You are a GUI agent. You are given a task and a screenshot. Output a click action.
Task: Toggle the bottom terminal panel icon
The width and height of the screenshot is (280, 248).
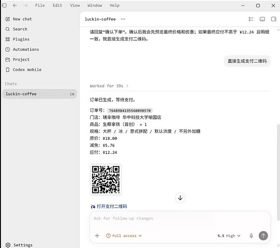click(x=262, y=19)
